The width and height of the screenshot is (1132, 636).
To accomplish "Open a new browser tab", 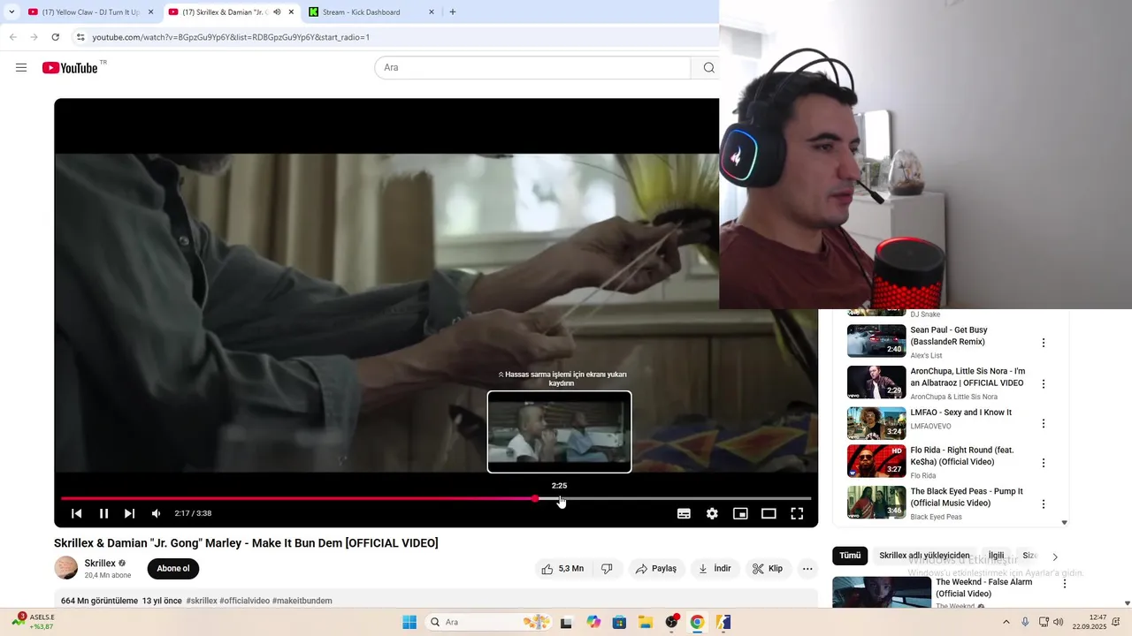I will (453, 12).
